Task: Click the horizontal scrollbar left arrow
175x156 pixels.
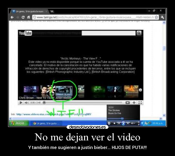Action: coord(10,119)
